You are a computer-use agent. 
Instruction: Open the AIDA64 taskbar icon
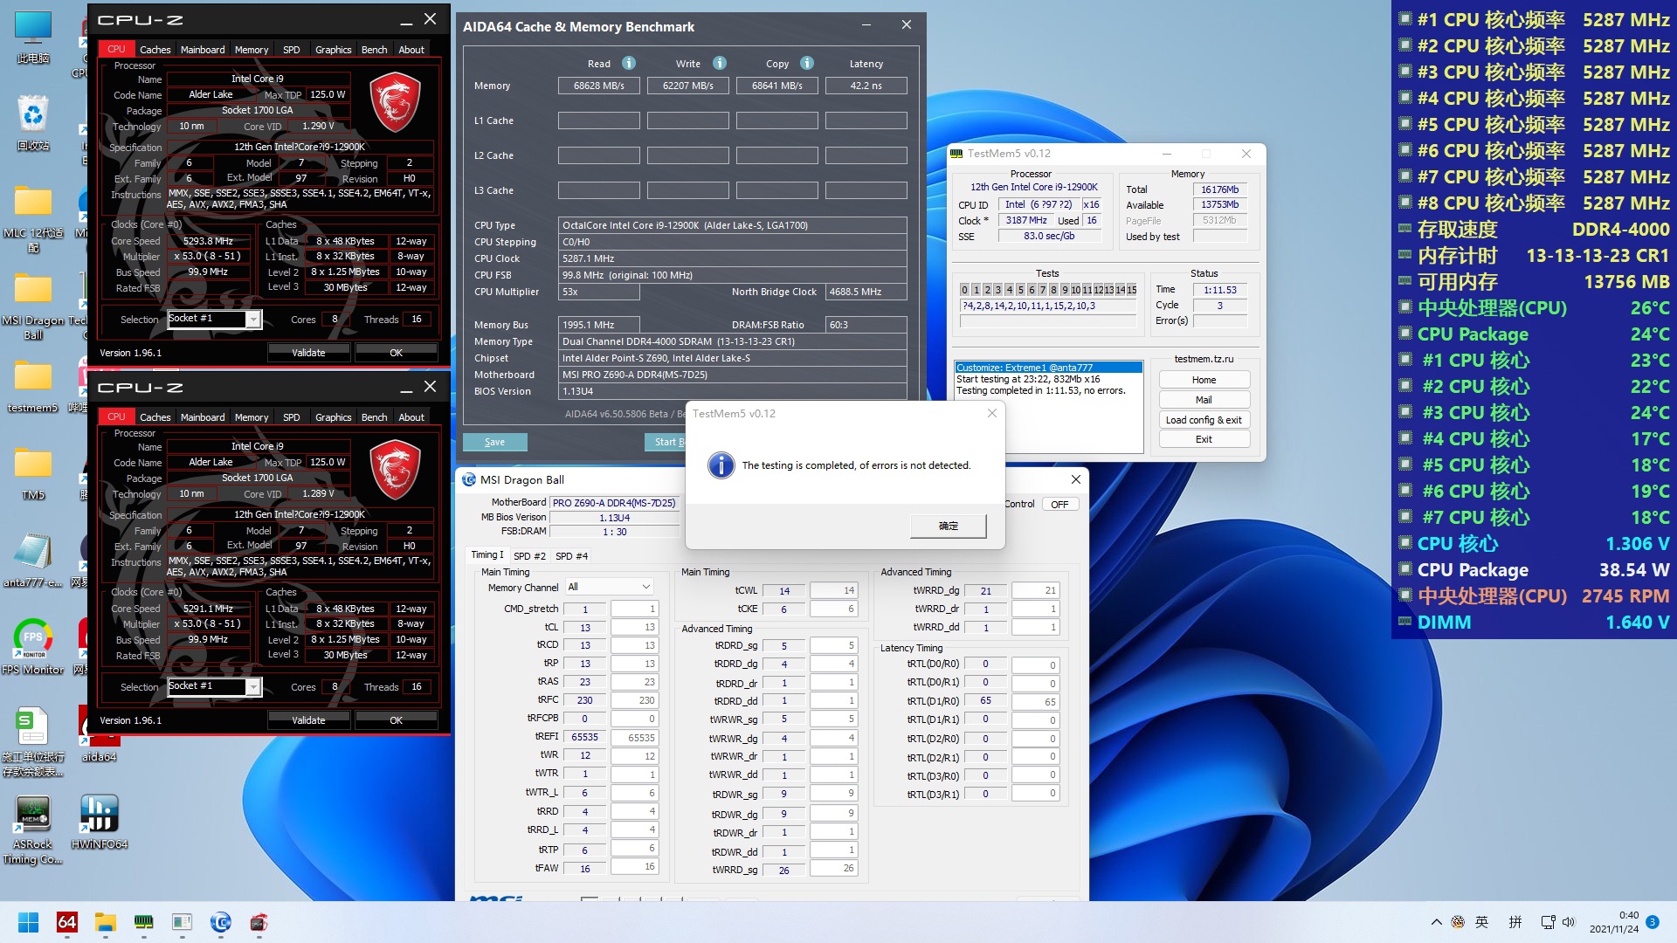66,922
